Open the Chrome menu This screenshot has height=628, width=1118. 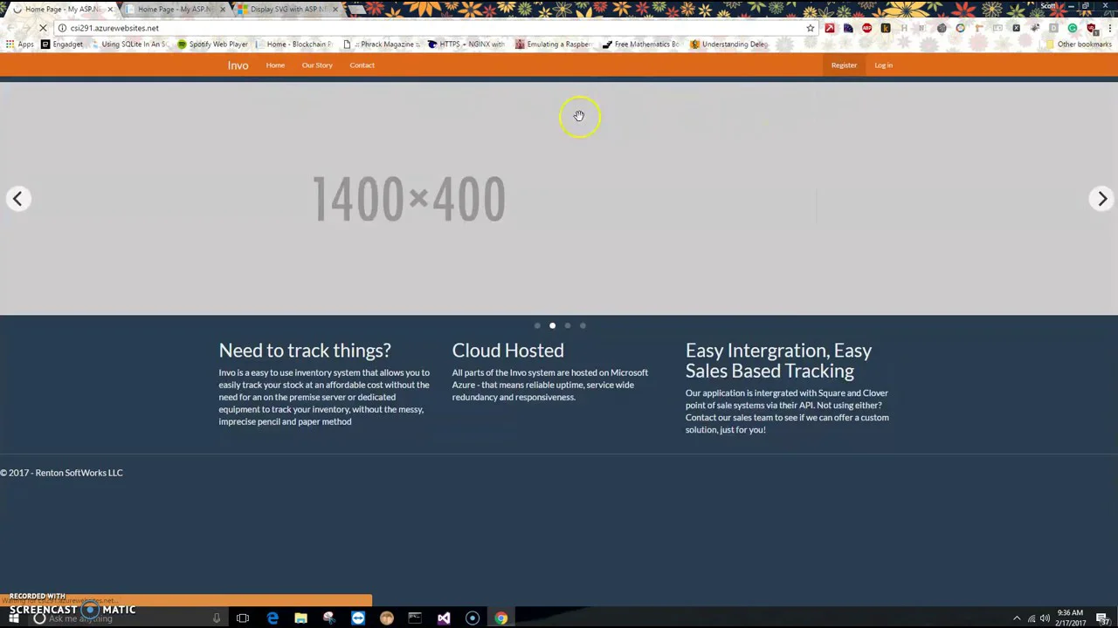click(x=1109, y=28)
